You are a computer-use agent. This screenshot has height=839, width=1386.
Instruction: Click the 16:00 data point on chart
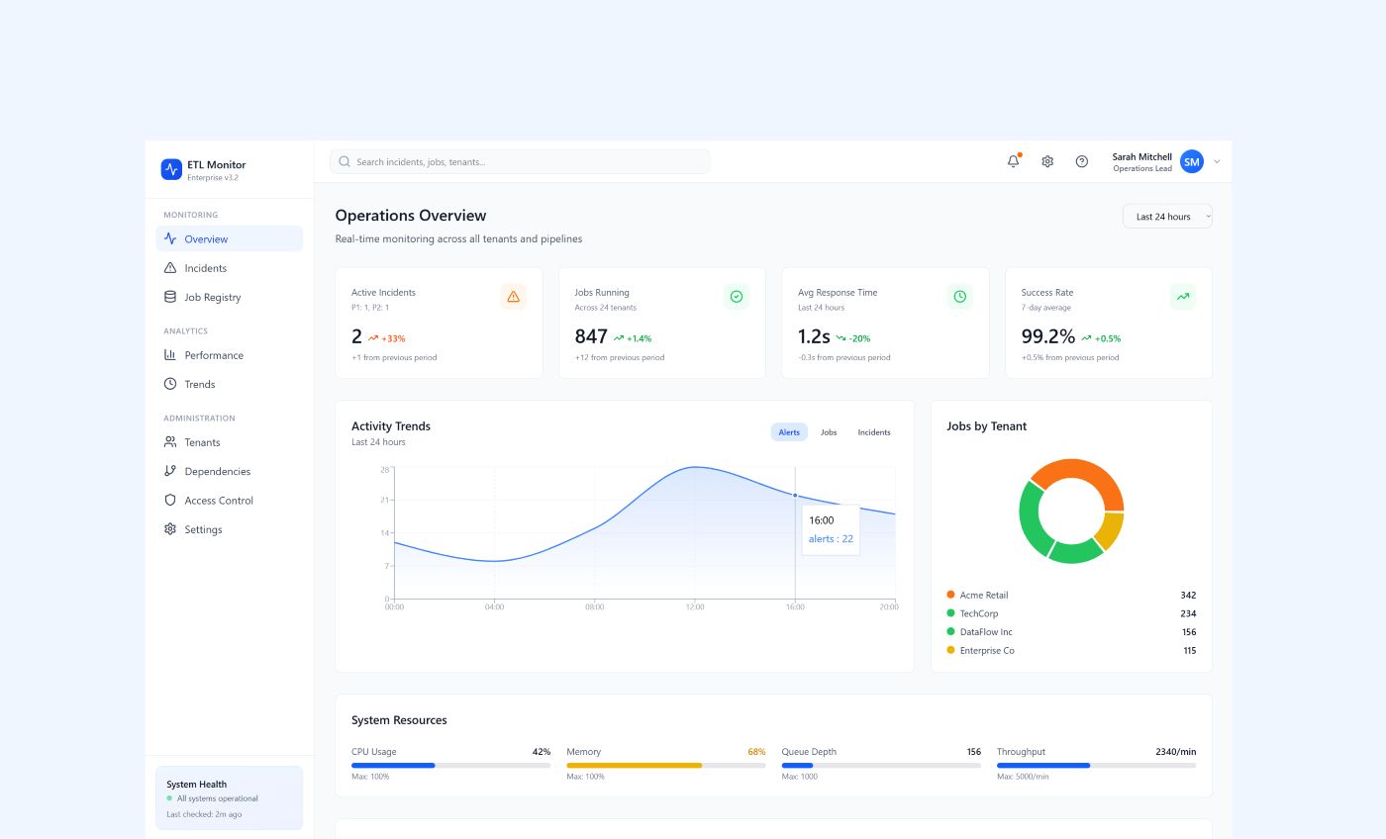click(x=795, y=495)
